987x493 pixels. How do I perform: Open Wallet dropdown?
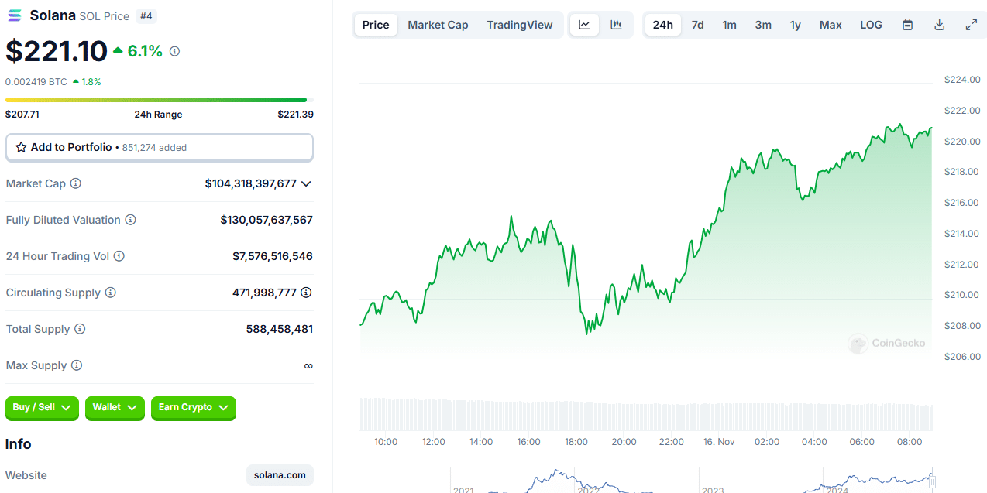[x=115, y=408]
